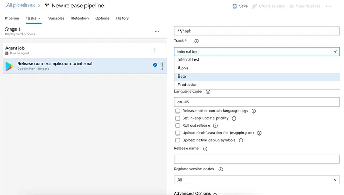Screen dimensions: 344x195
Task: Open the Tasks tab
Action: [x=31, y=18]
